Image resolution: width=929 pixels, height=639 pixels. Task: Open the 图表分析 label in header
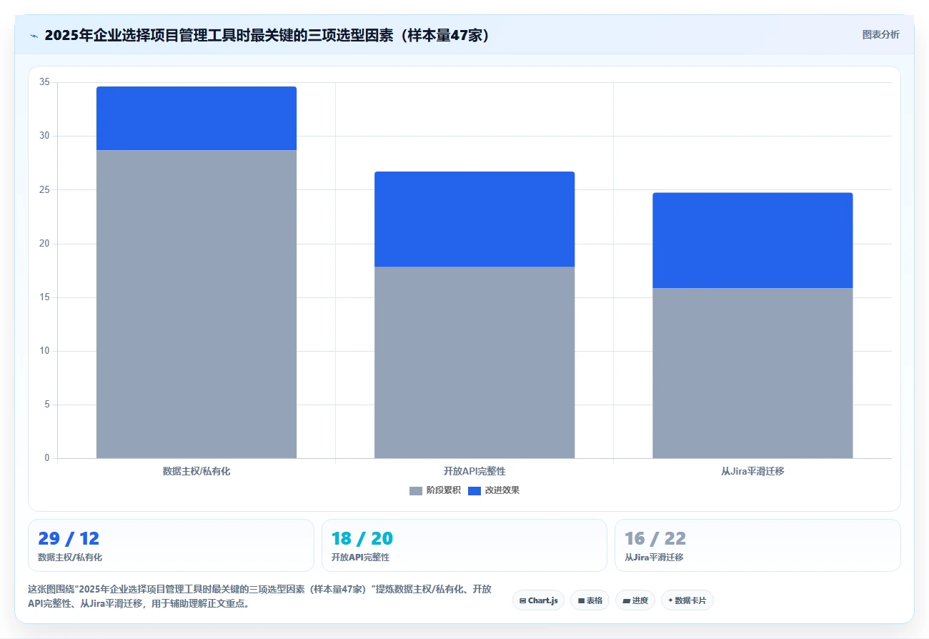[880, 34]
